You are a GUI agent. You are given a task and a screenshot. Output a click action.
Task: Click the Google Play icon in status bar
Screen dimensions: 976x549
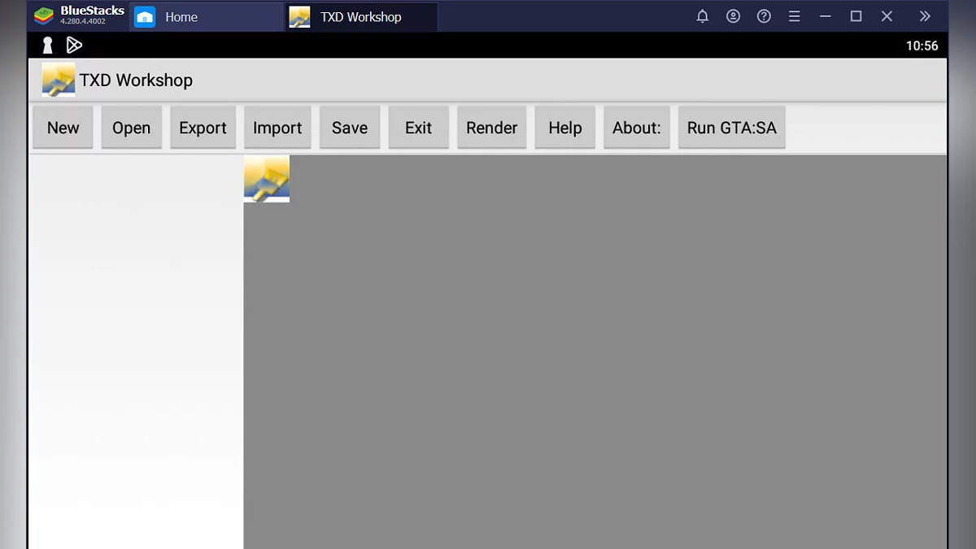pyautogui.click(x=74, y=46)
